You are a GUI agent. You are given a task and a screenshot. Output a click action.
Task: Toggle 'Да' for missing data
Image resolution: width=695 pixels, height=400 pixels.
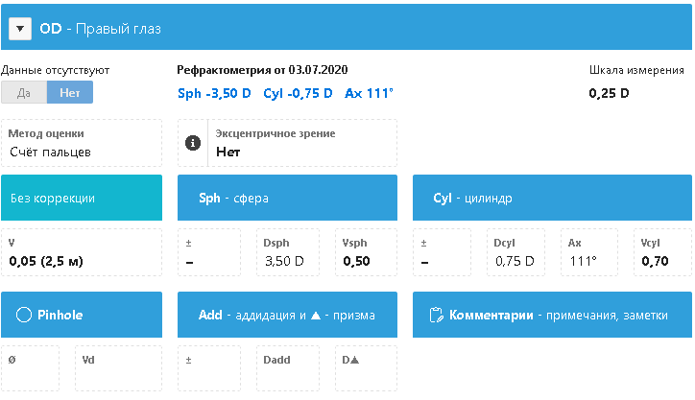pyautogui.click(x=24, y=93)
